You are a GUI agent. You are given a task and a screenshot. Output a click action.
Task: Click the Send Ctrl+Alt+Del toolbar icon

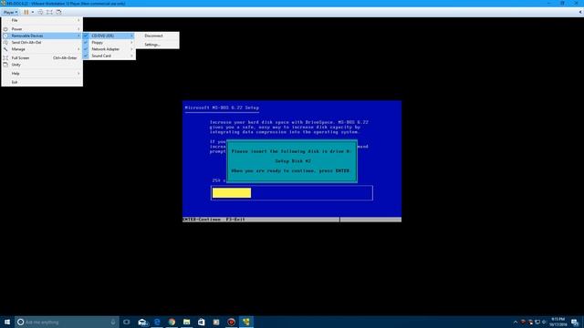[x=40, y=12]
